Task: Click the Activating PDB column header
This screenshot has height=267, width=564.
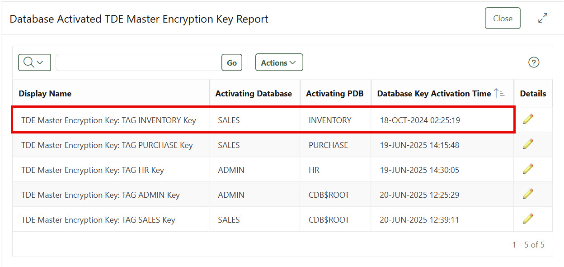Action: point(335,93)
